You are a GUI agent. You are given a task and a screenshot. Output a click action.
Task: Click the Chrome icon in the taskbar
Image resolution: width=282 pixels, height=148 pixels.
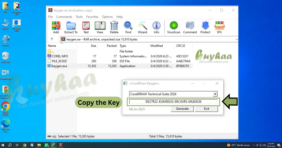(x=25, y=145)
